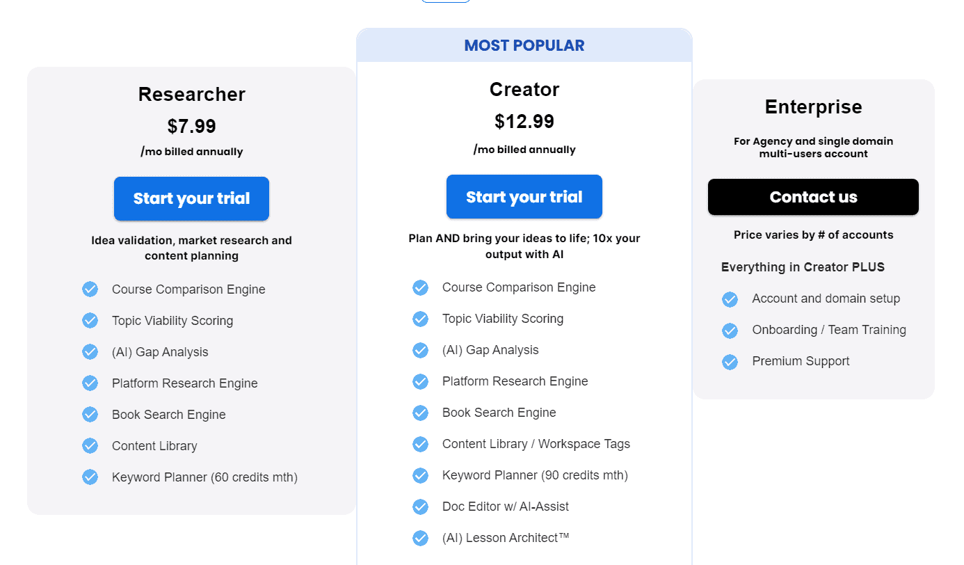Toggle the billing period switch at the top
Screen dimensions: 964x565
[x=445, y=3]
